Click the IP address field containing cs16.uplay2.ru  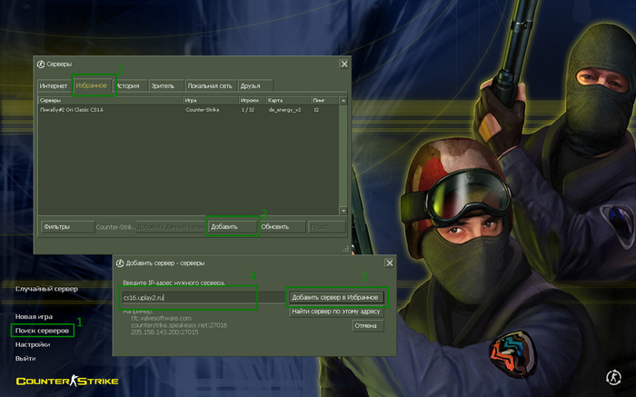[x=204, y=298]
